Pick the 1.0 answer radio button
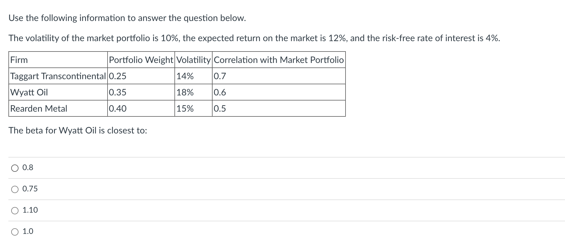 [15, 232]
